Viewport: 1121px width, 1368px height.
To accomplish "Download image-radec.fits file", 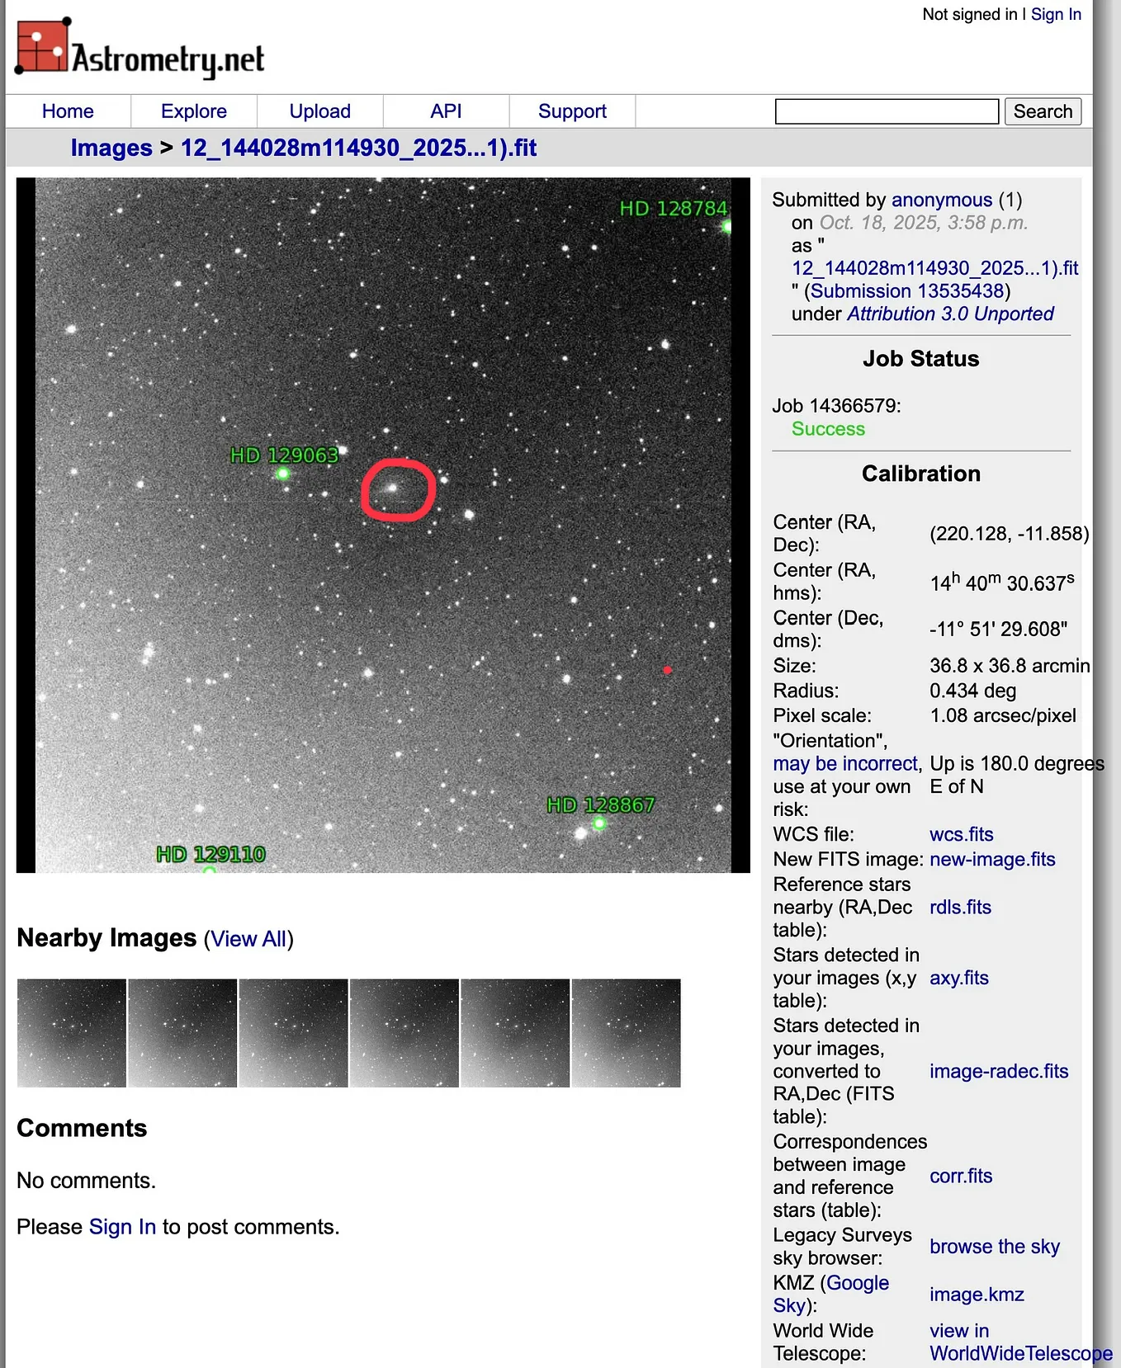I will (x=999, y=1071).
